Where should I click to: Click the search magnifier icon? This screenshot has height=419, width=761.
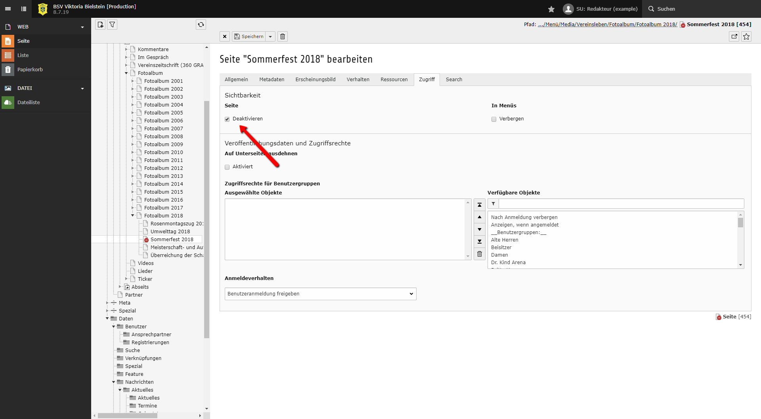coord(651,9)
